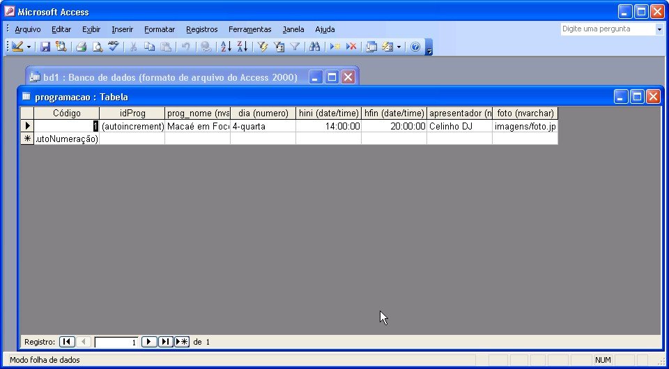Click the Print icon
669x369 pixels.
pos(81,47)
